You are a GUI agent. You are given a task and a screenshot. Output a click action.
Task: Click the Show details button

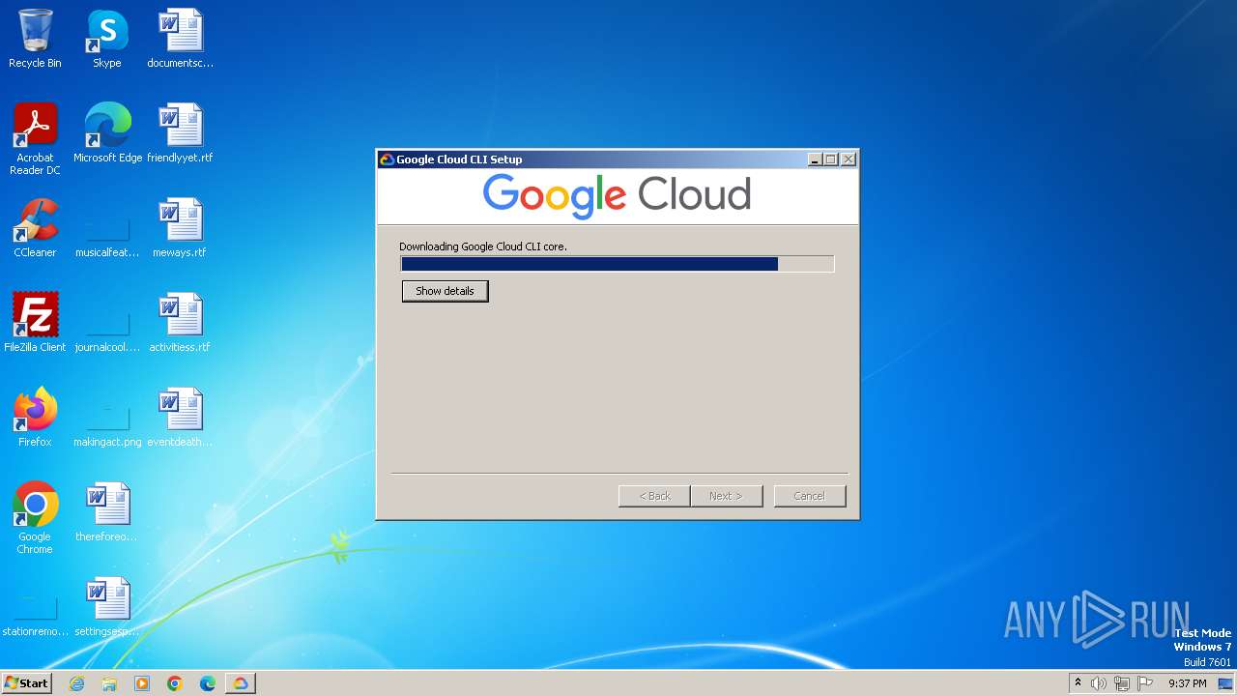tap(445, 291)
